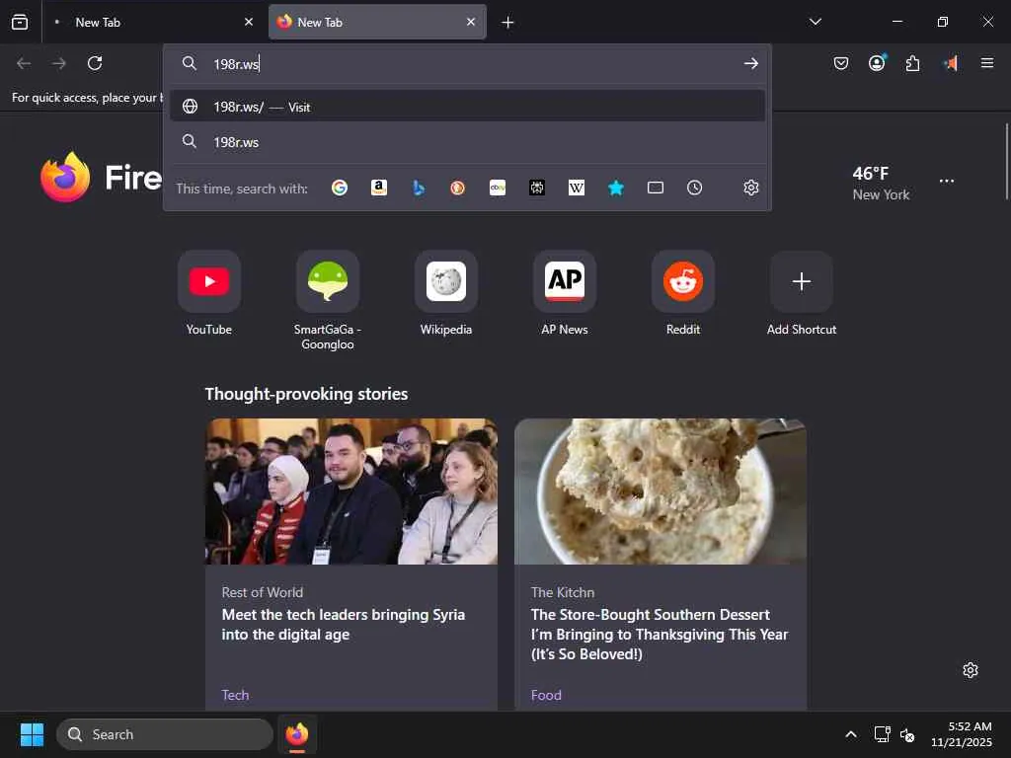Search open tabs using the tab icon

[x=656, y=188]
